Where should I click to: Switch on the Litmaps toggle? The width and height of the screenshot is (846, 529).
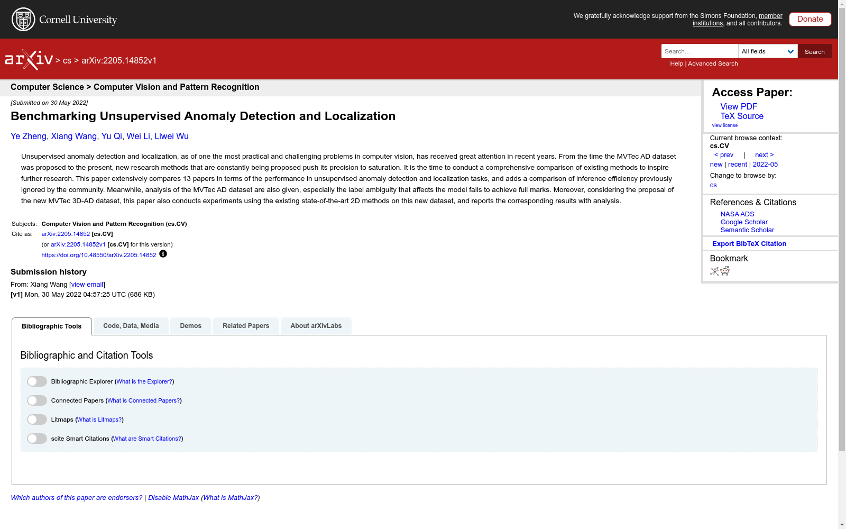[37, 419]
